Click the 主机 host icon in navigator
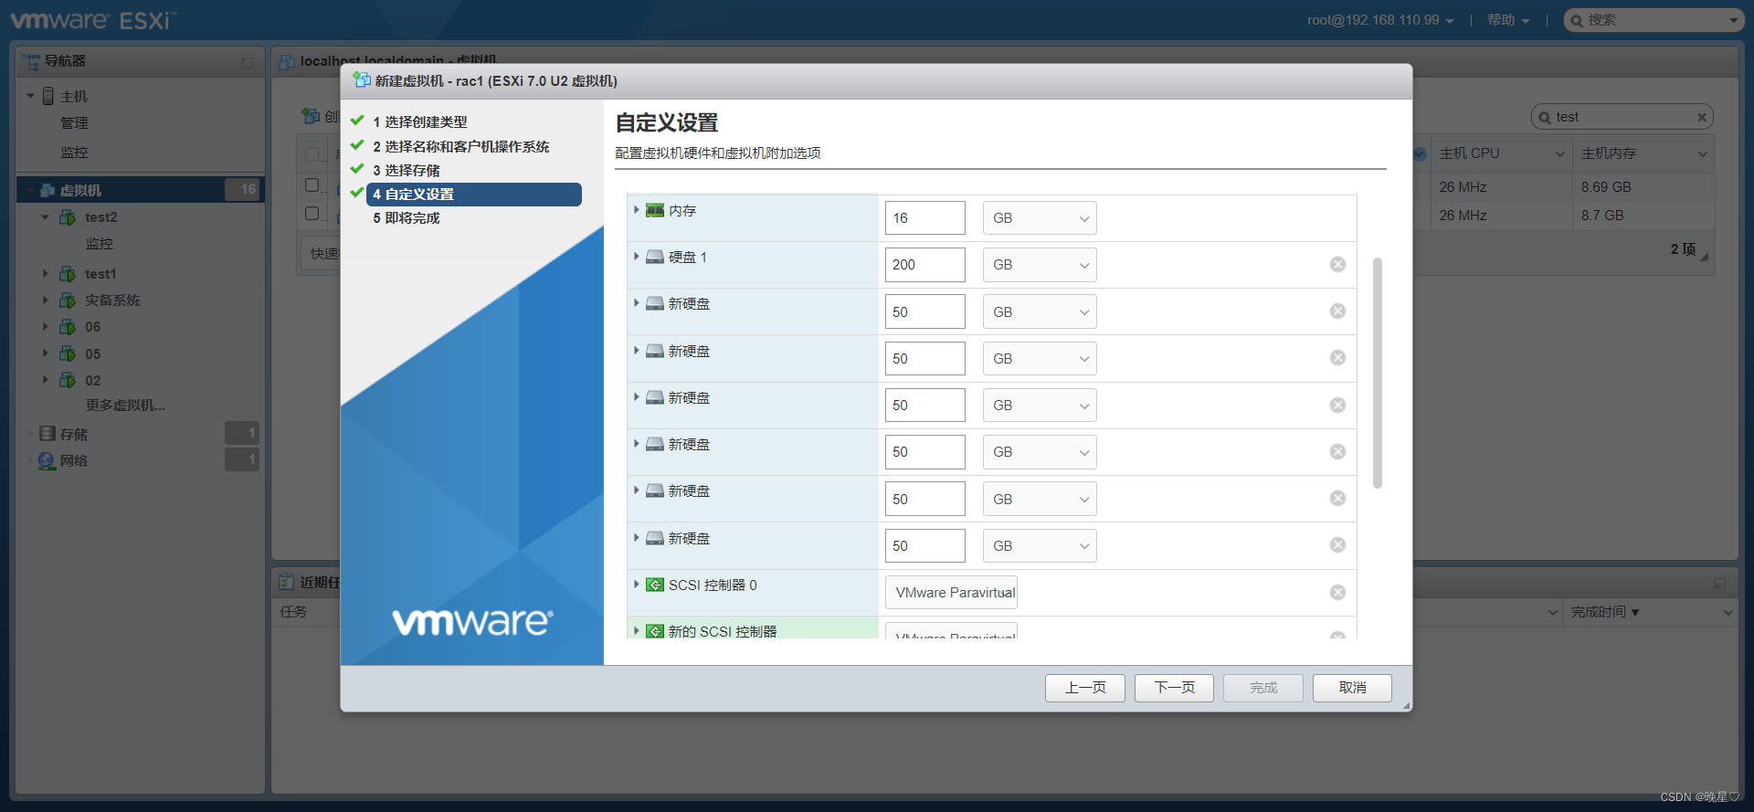 [x=48, y=96]
